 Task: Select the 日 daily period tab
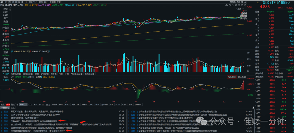tap(10, 2)
